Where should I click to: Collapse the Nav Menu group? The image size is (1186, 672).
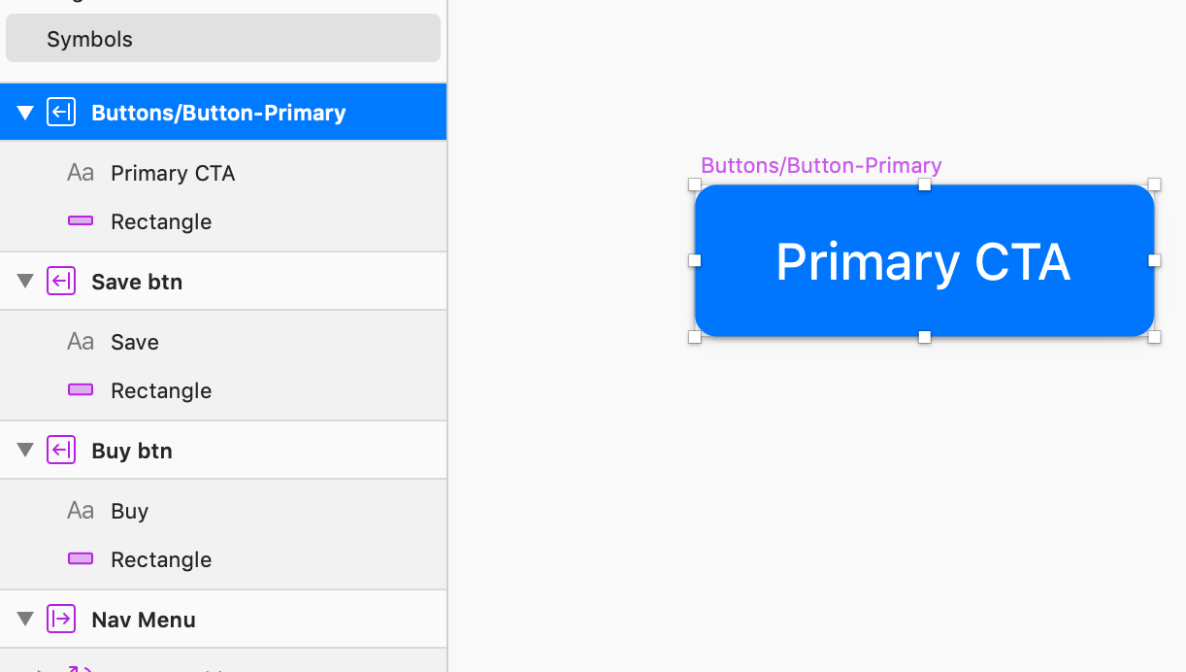(x=25, y=620)
